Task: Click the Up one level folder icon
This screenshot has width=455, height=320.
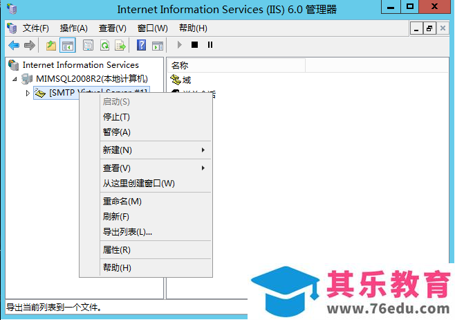Action: [51, 45]
